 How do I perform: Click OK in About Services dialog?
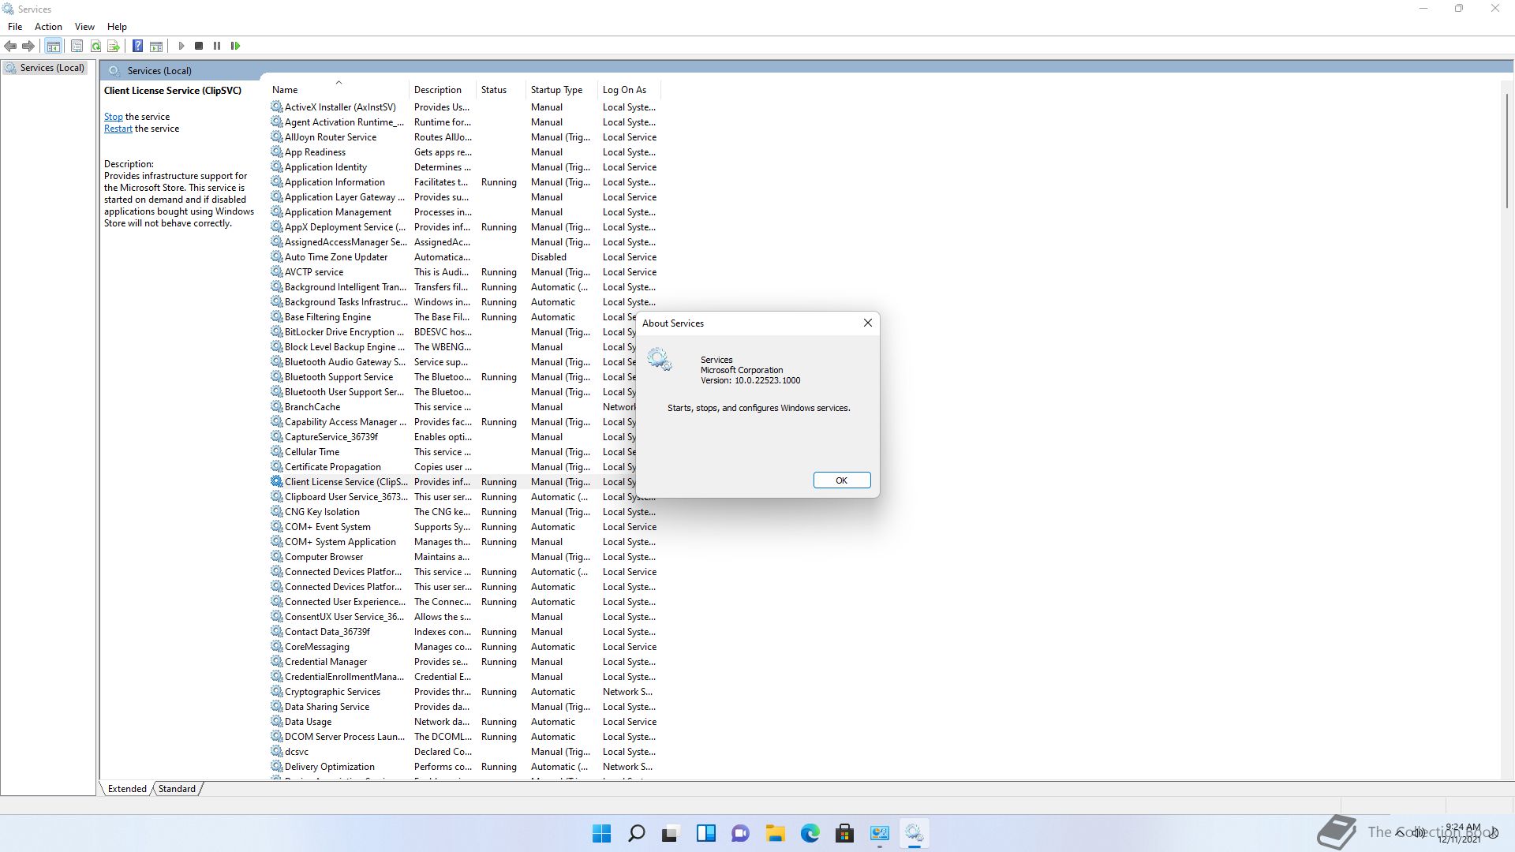[842, 480]
